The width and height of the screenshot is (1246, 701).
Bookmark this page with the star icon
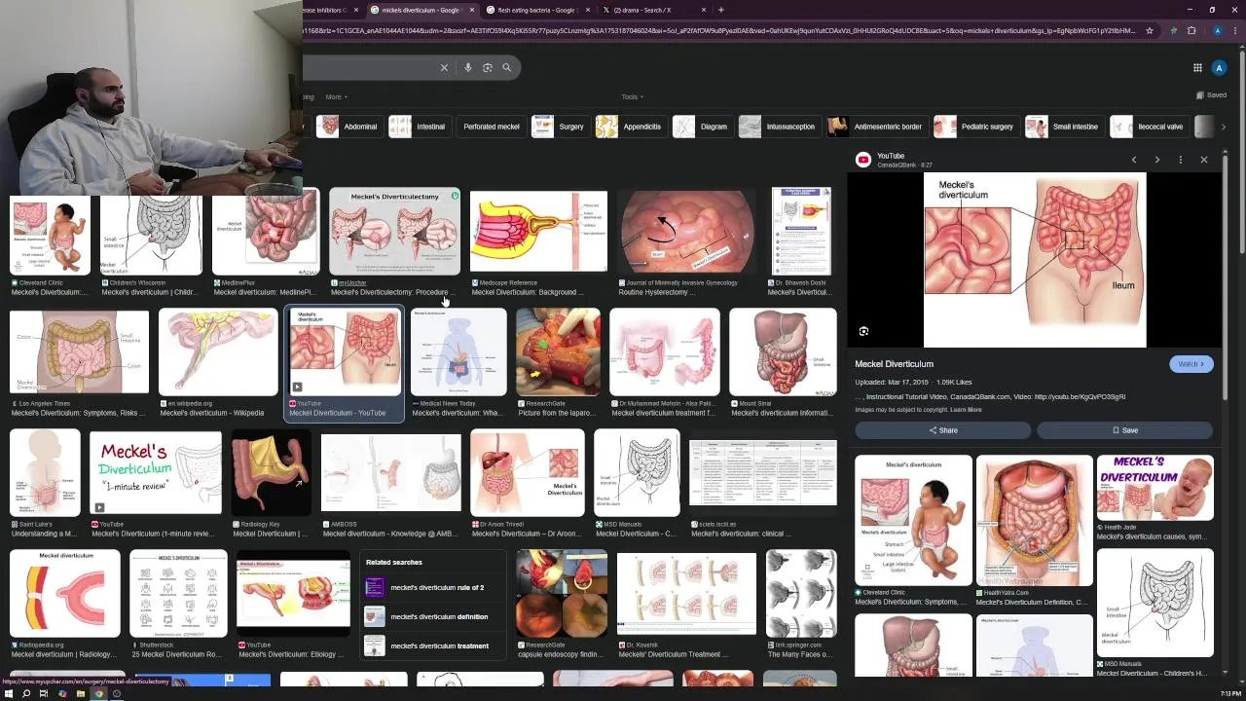click(x=1150, y=30)
